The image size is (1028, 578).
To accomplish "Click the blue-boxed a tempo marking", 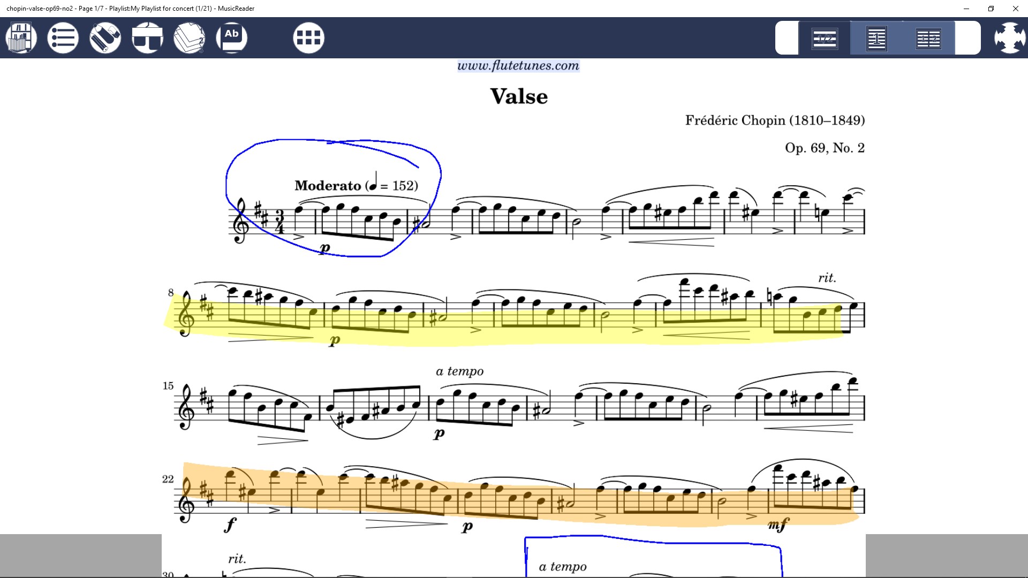I will tap(563, 567).
